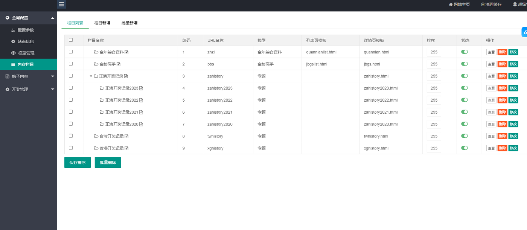Toggle status switch for the twhistory row
Screen dimensions: 527x230
point(465,136)
